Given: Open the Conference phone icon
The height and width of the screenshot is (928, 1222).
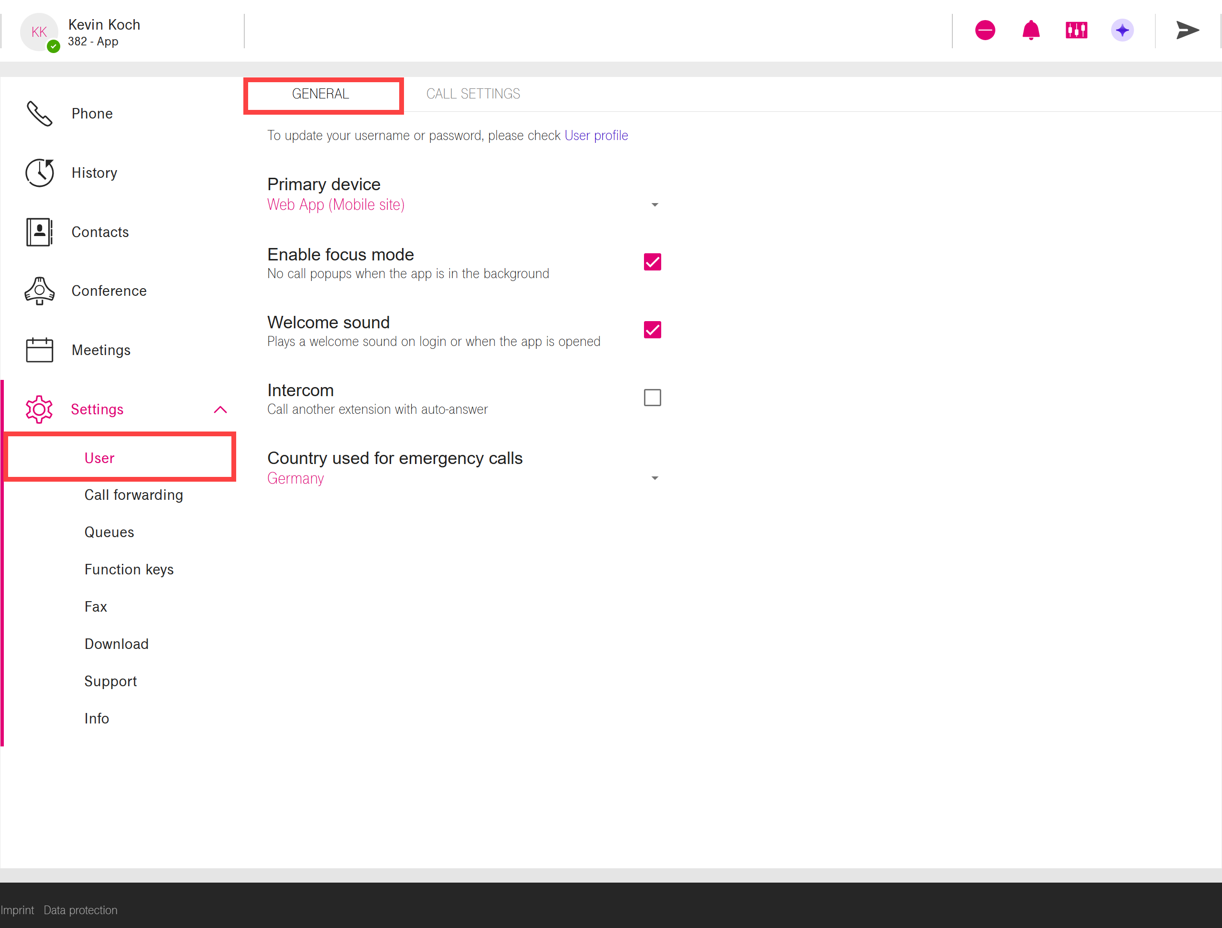Looking at the screenshot, I should coord(39,291).
